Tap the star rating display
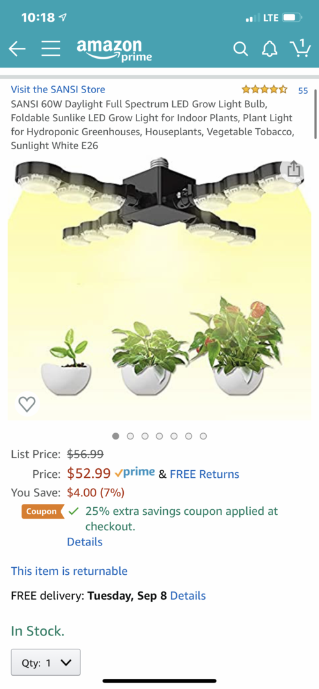 click(265, 90)
